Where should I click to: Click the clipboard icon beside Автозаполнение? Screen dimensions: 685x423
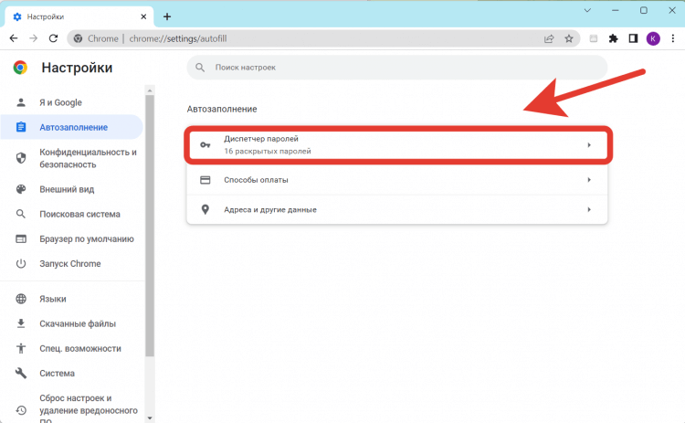[x=20, y=127]
